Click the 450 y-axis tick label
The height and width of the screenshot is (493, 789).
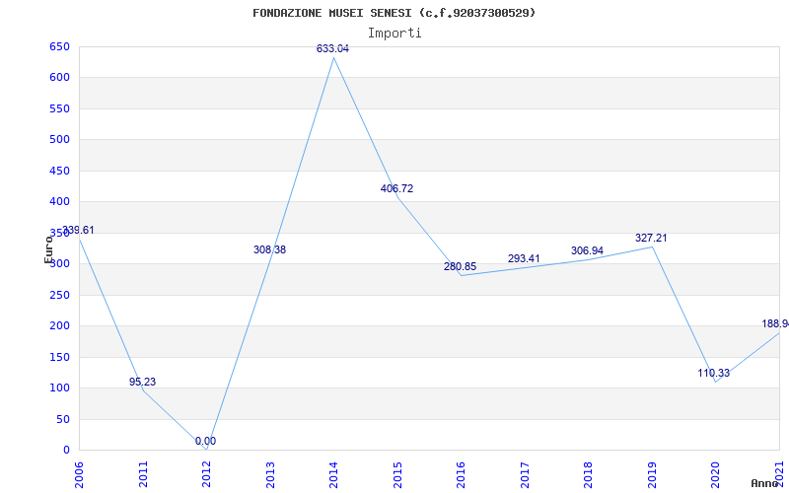click(x=59, y=171)
